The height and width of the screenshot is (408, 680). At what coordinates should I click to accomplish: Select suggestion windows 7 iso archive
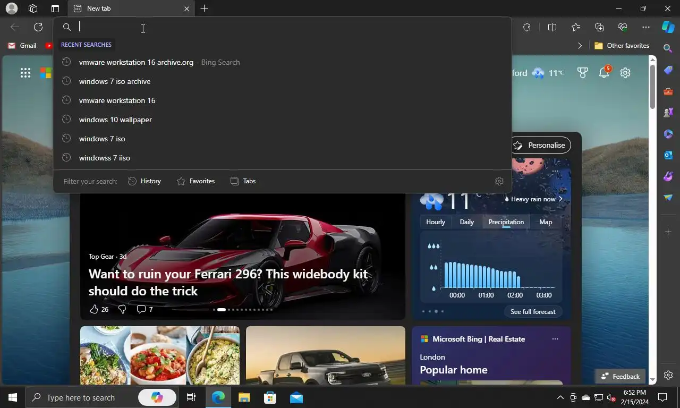coord(282,81)
